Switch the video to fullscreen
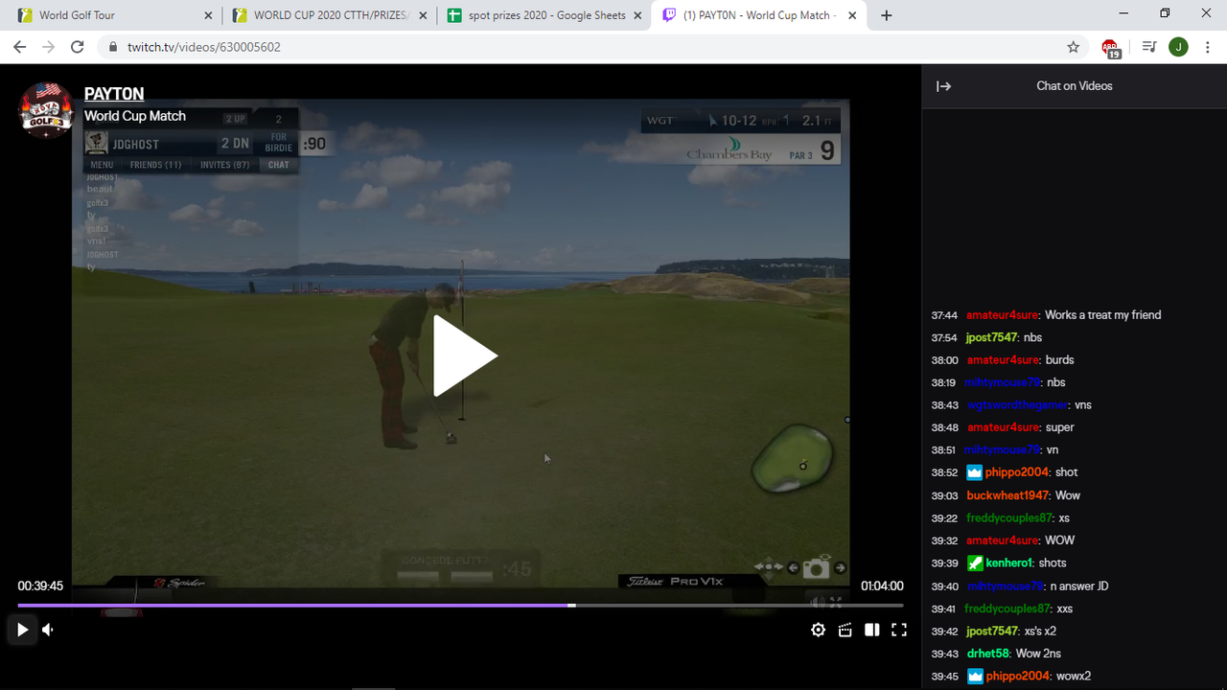Image resolution: width=1227 pixels, height=690 pixels. point(898,630)
